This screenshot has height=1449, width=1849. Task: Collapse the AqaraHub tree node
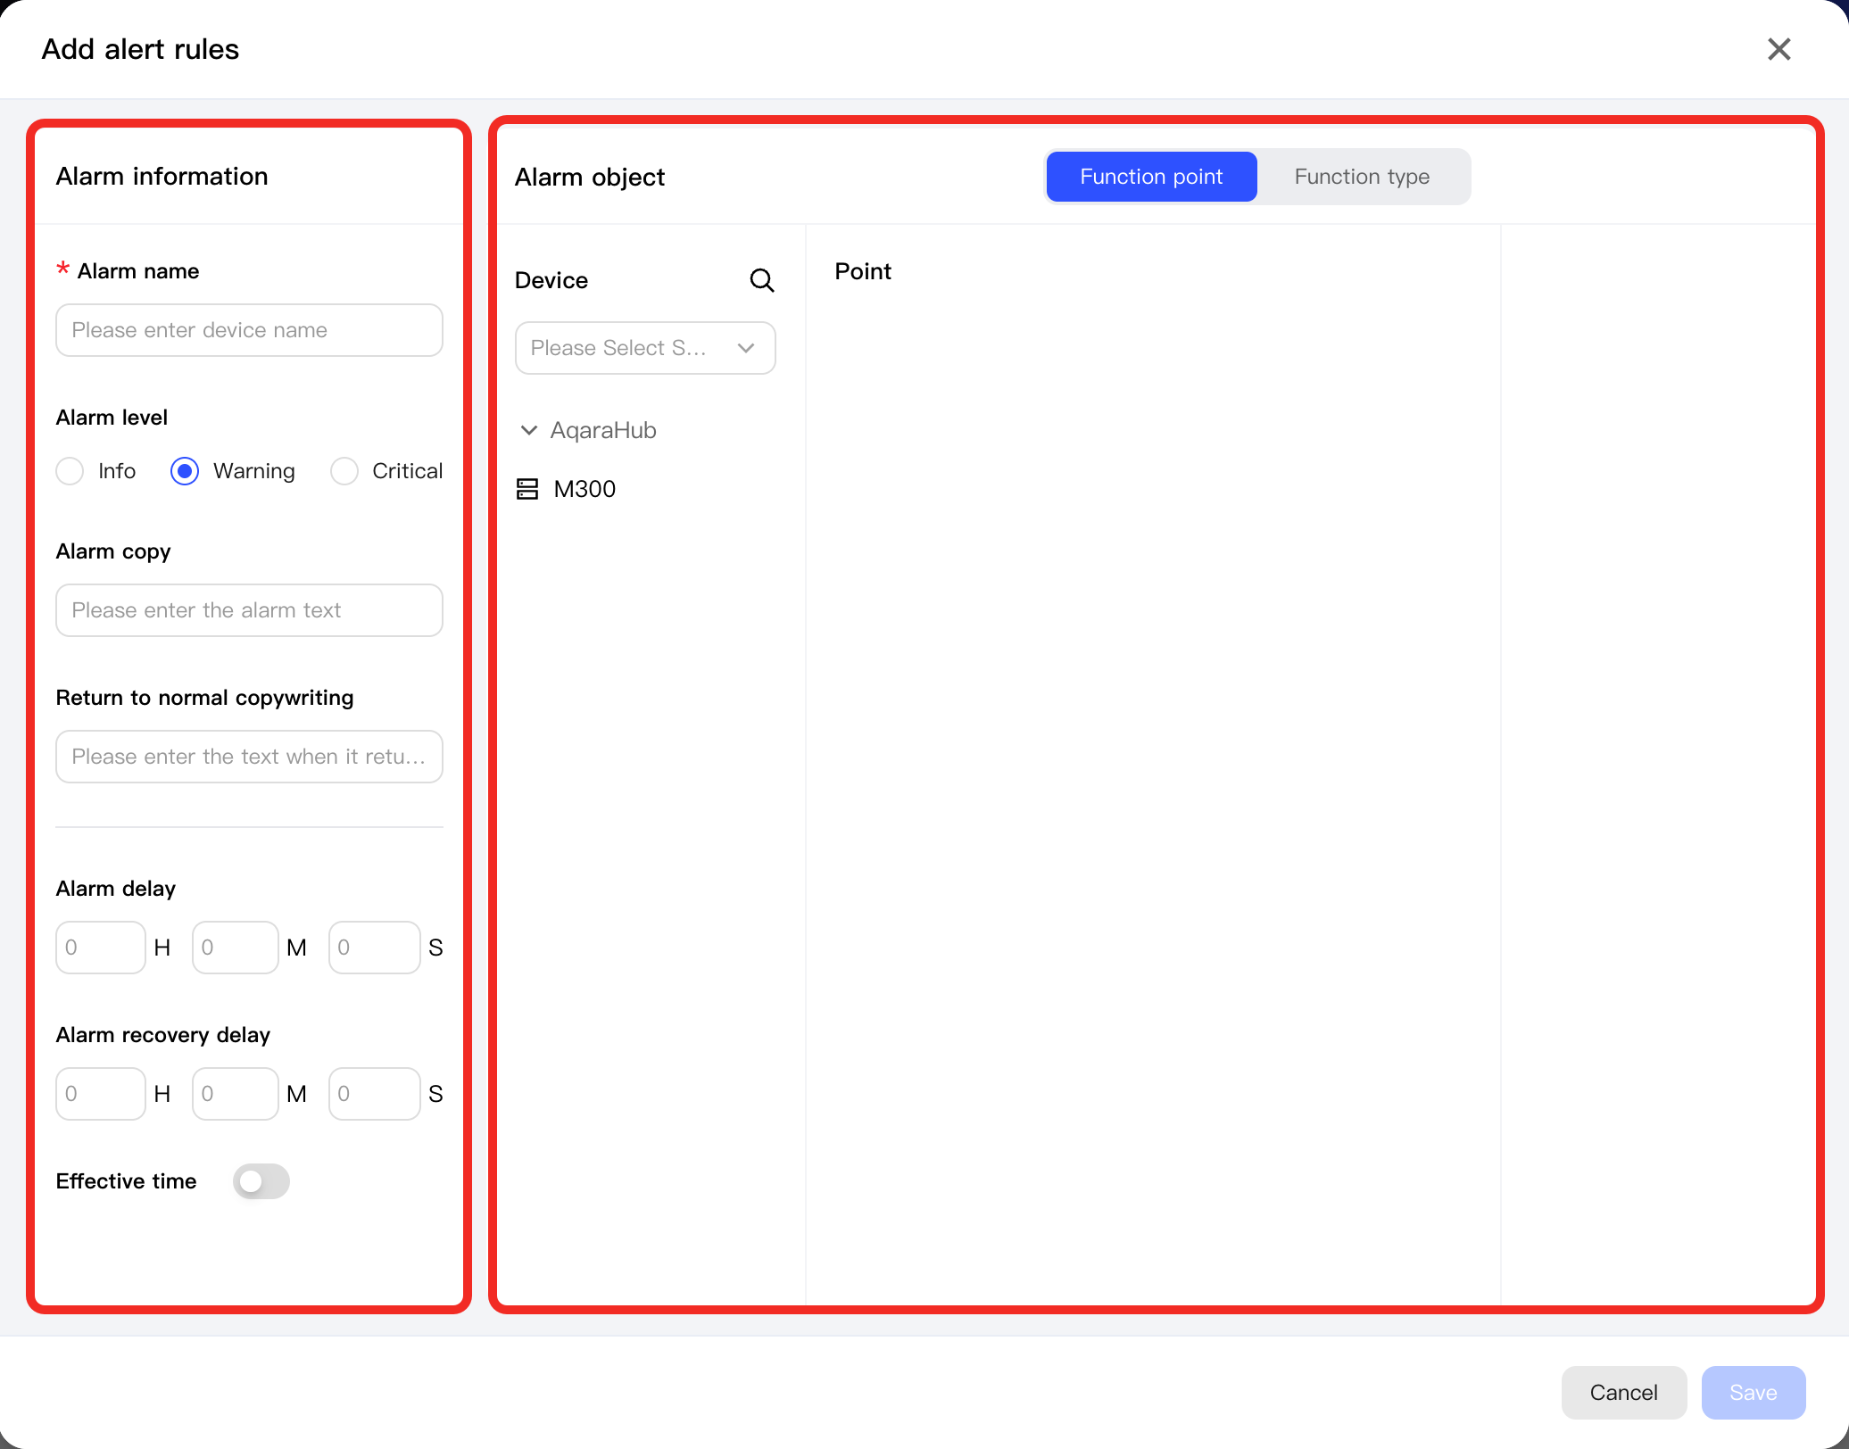(528, 430)
